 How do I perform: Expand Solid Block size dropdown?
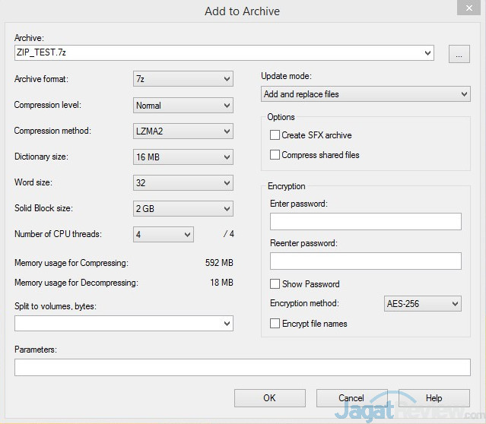(x=183, y=209)
